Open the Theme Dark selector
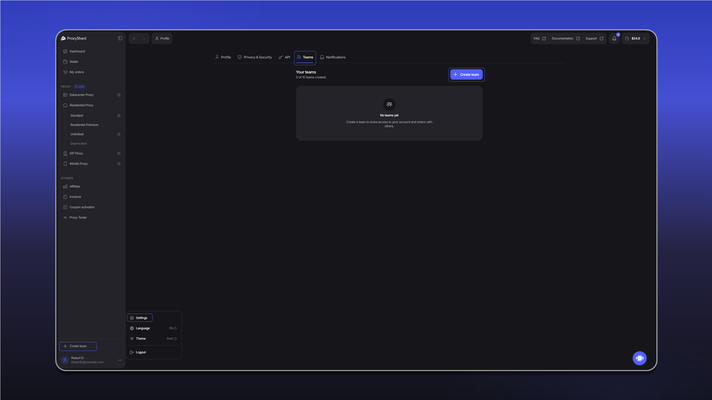 pos(153,339)
